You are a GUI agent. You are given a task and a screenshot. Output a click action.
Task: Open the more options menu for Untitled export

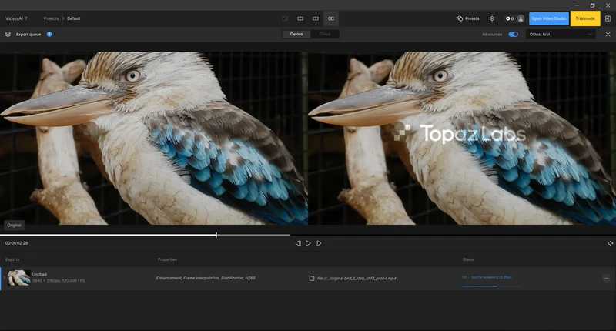point(606,278)
